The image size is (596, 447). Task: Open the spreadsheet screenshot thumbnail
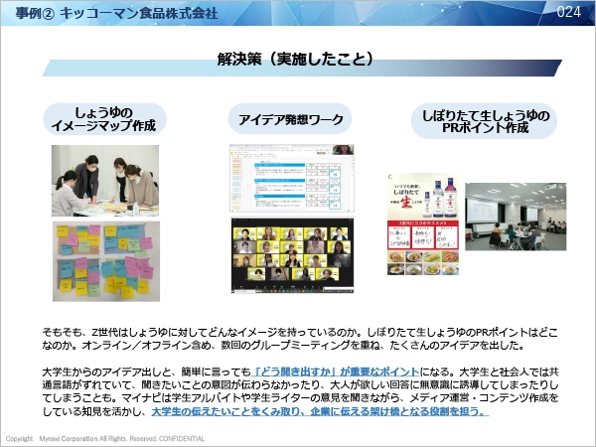click(x=292, y=178)
